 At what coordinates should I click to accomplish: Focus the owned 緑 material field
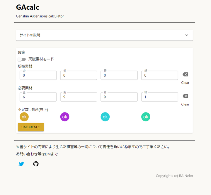point(159,76)
